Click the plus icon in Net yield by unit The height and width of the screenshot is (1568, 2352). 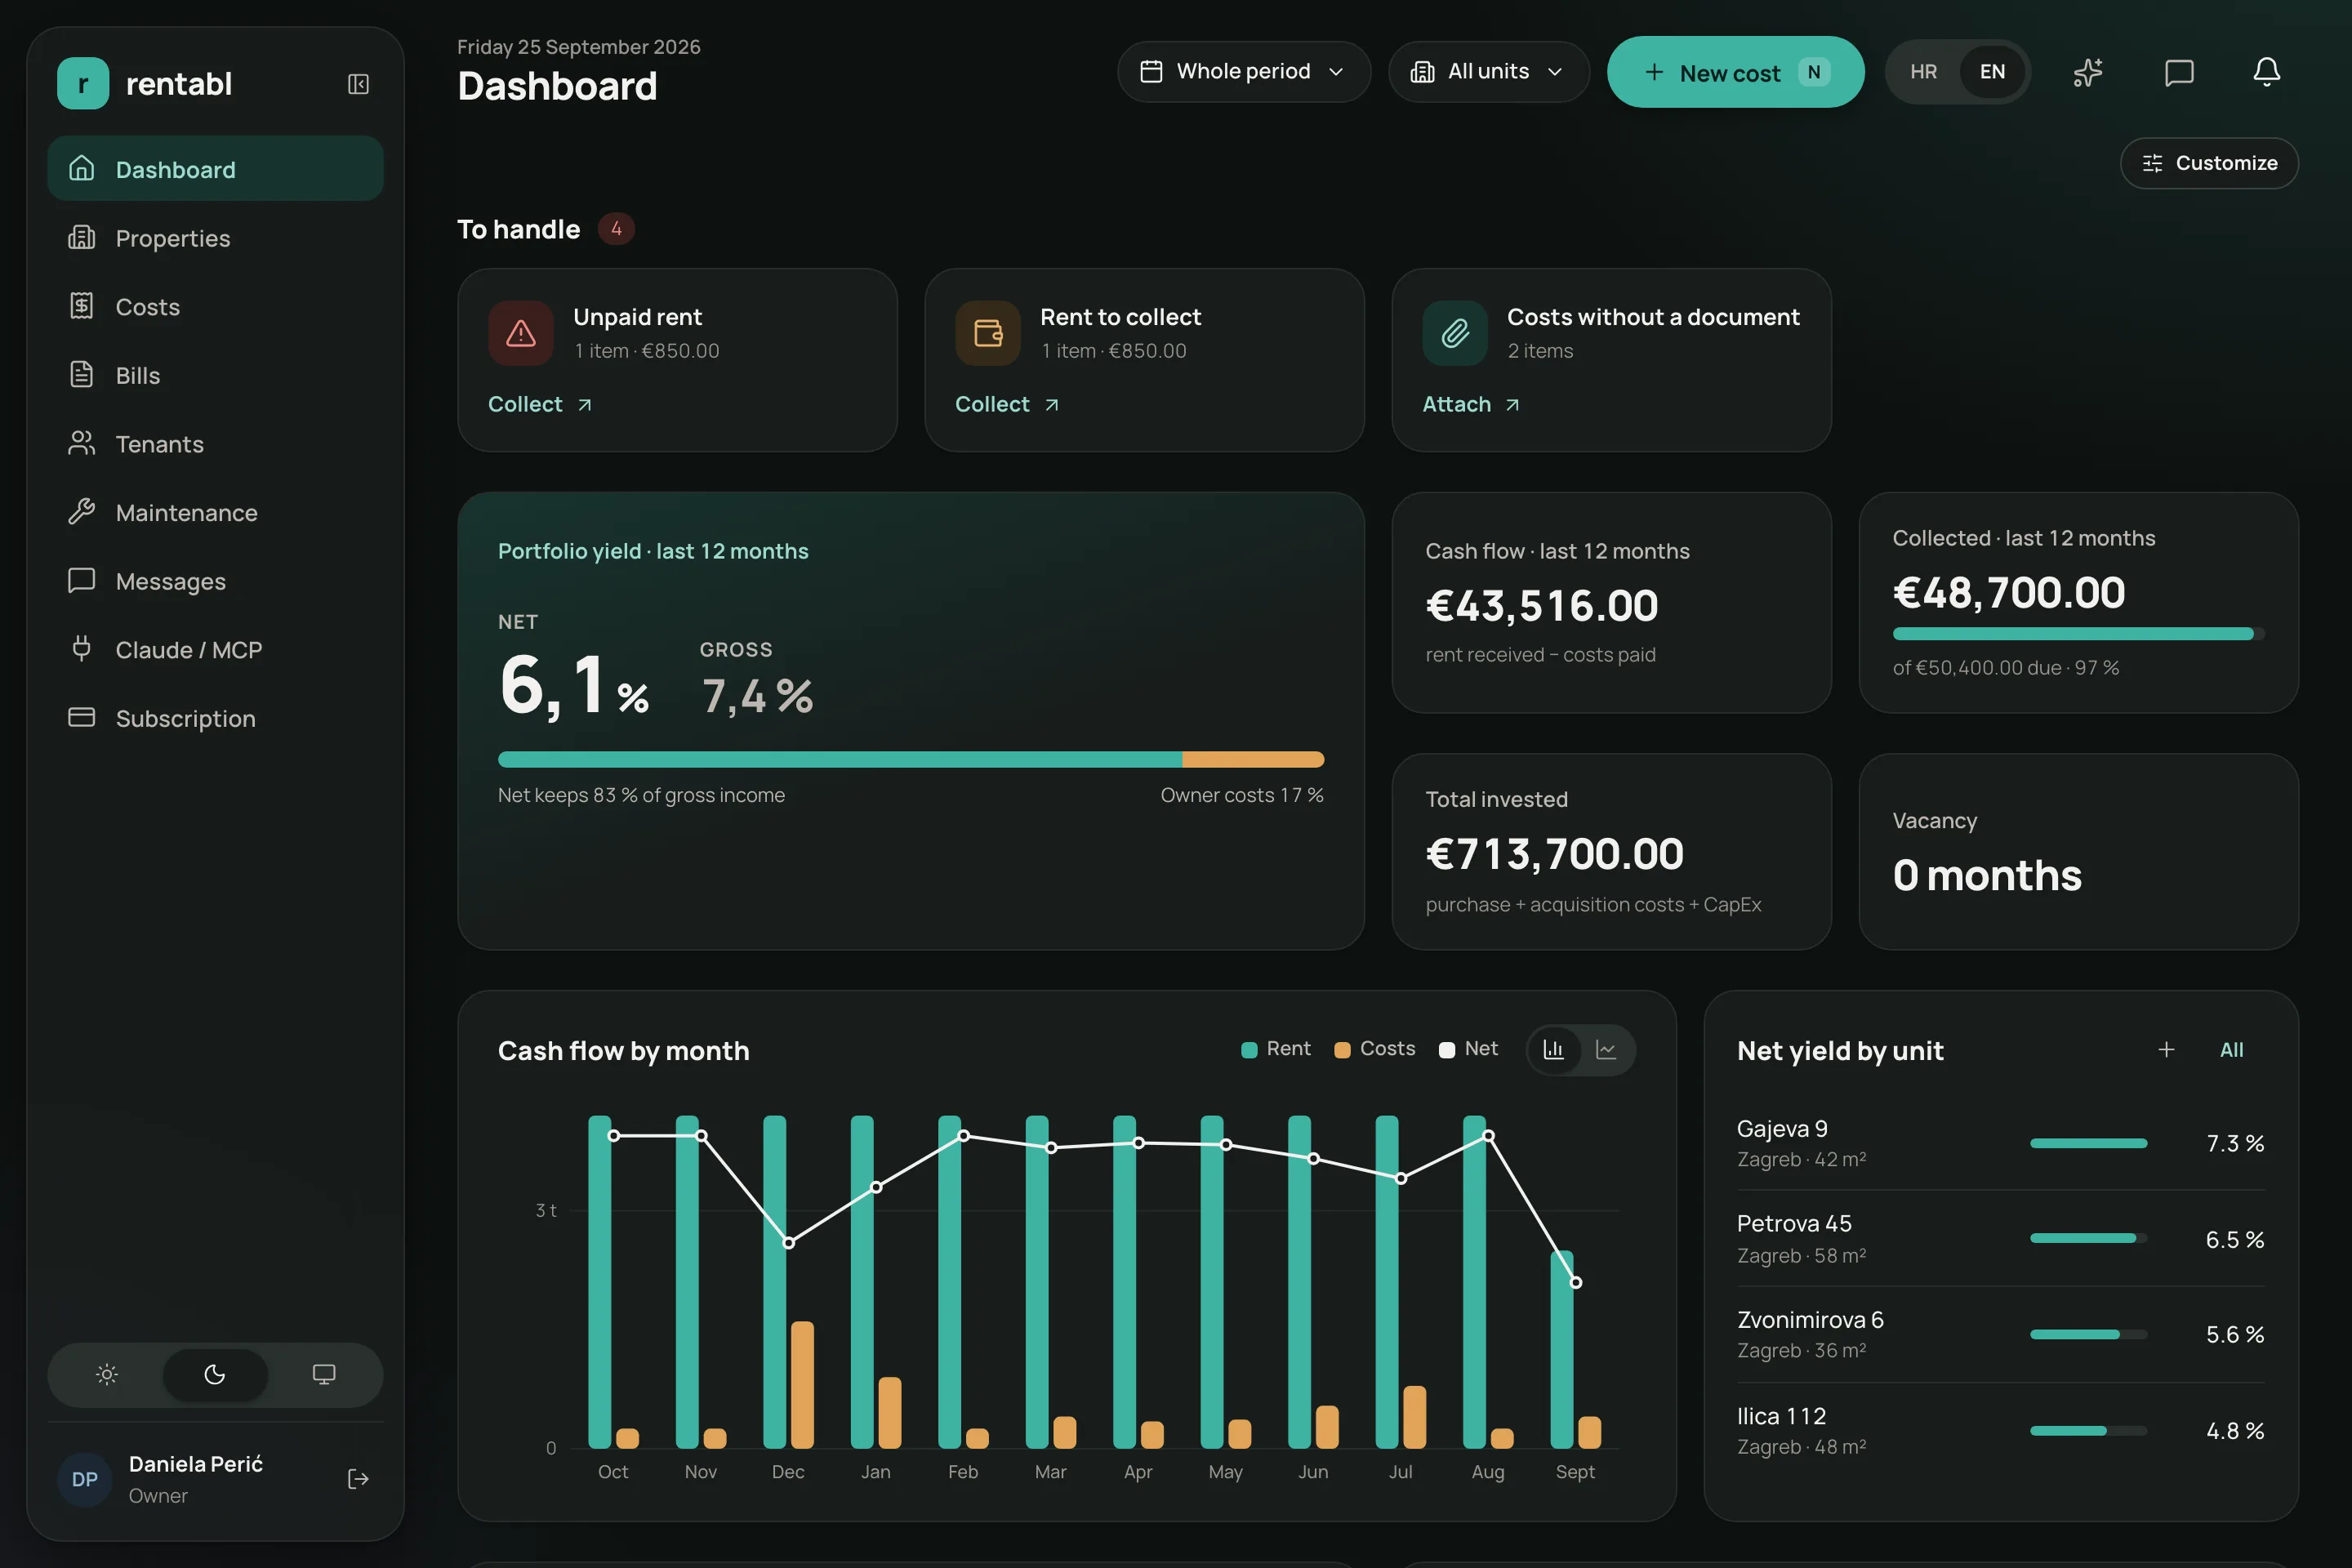[2166, 1049]
